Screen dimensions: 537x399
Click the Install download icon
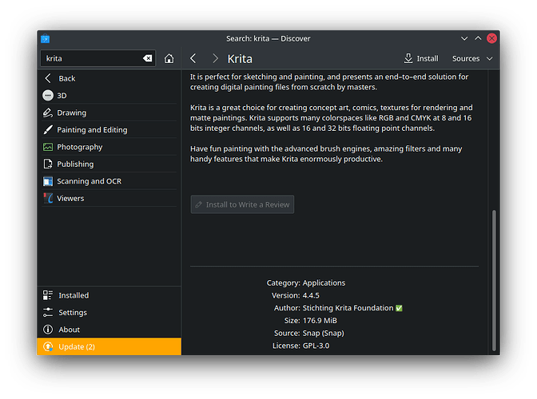[408, 58]
